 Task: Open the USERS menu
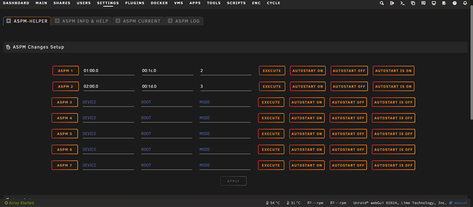(84, 3)
